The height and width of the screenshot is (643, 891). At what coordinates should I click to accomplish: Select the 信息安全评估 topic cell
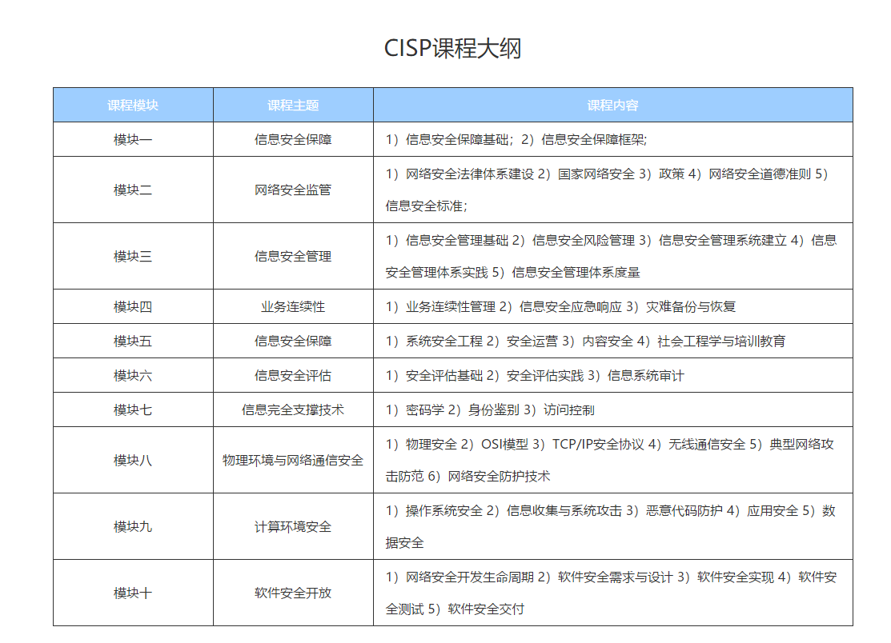[x=293, y=375]
